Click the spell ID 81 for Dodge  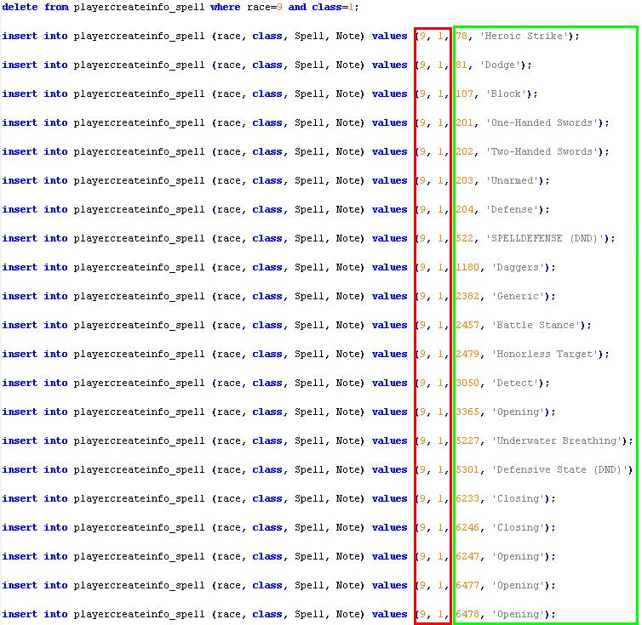[461, 65]
